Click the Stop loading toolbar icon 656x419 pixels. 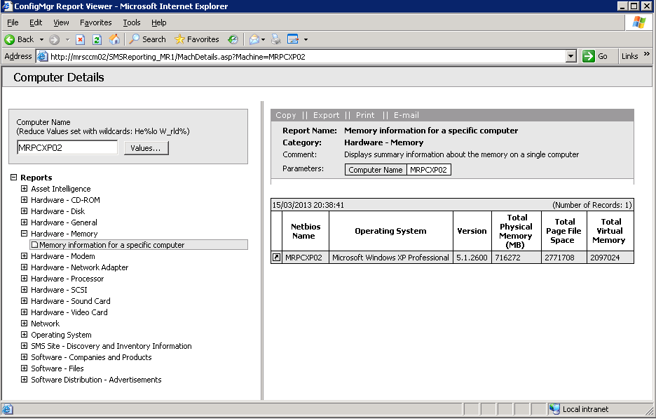(80, 39)
